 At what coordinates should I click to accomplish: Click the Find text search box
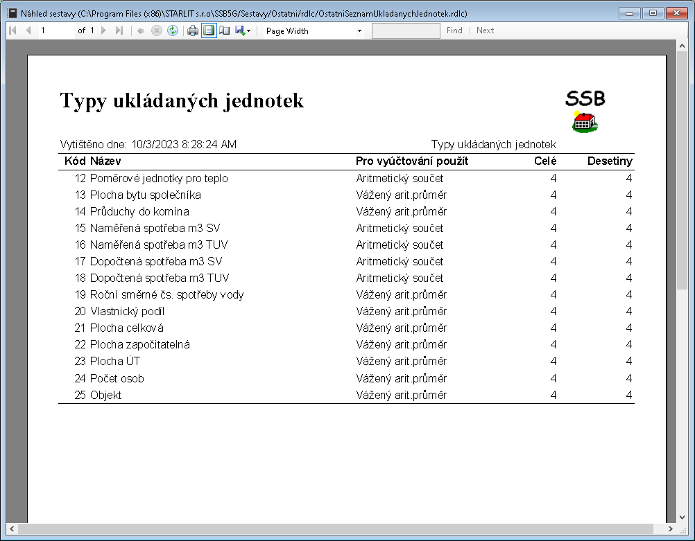tap(406, 30)
